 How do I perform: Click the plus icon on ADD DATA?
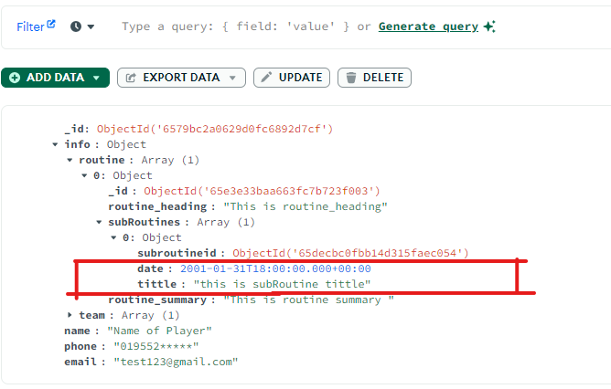click(x=14, y=78)
